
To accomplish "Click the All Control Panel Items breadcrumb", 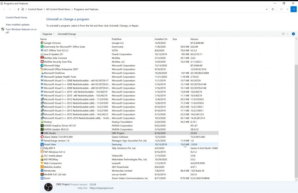I will (x=58, y=9).
